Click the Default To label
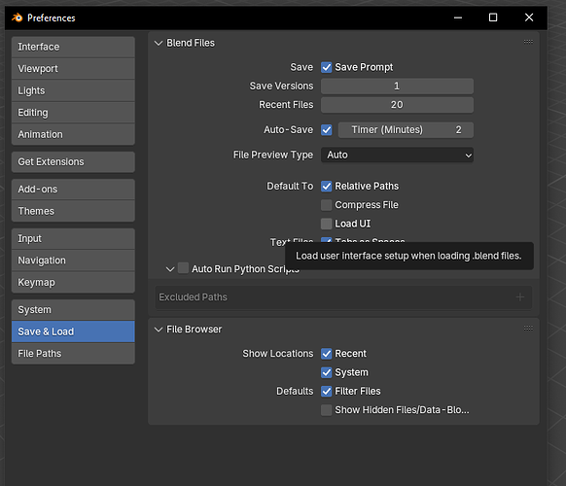 pos(290,187)
